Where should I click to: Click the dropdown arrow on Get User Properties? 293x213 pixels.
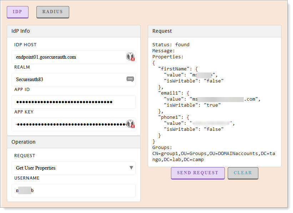(x=131, y=168)
